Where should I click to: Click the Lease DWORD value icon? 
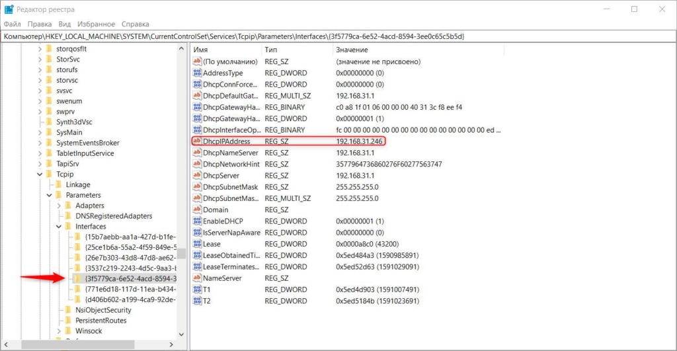coord(197,244)
